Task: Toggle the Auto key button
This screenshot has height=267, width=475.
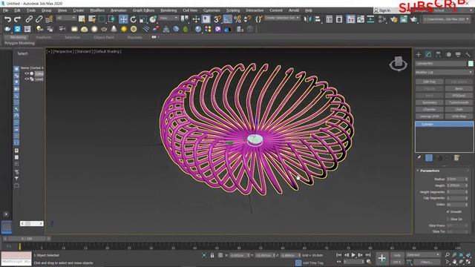Action: tap(397, 255)
